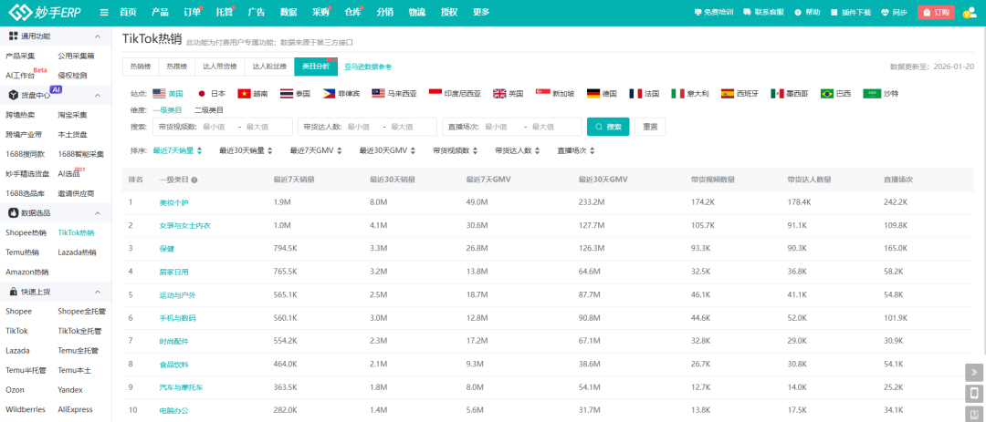Select the 新加坡 Singapore flag site
The width and height of the screenshot is (986, 422).
555,94
